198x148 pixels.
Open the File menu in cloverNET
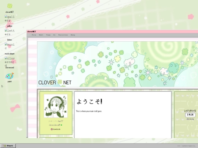click(x=34, y=35)
